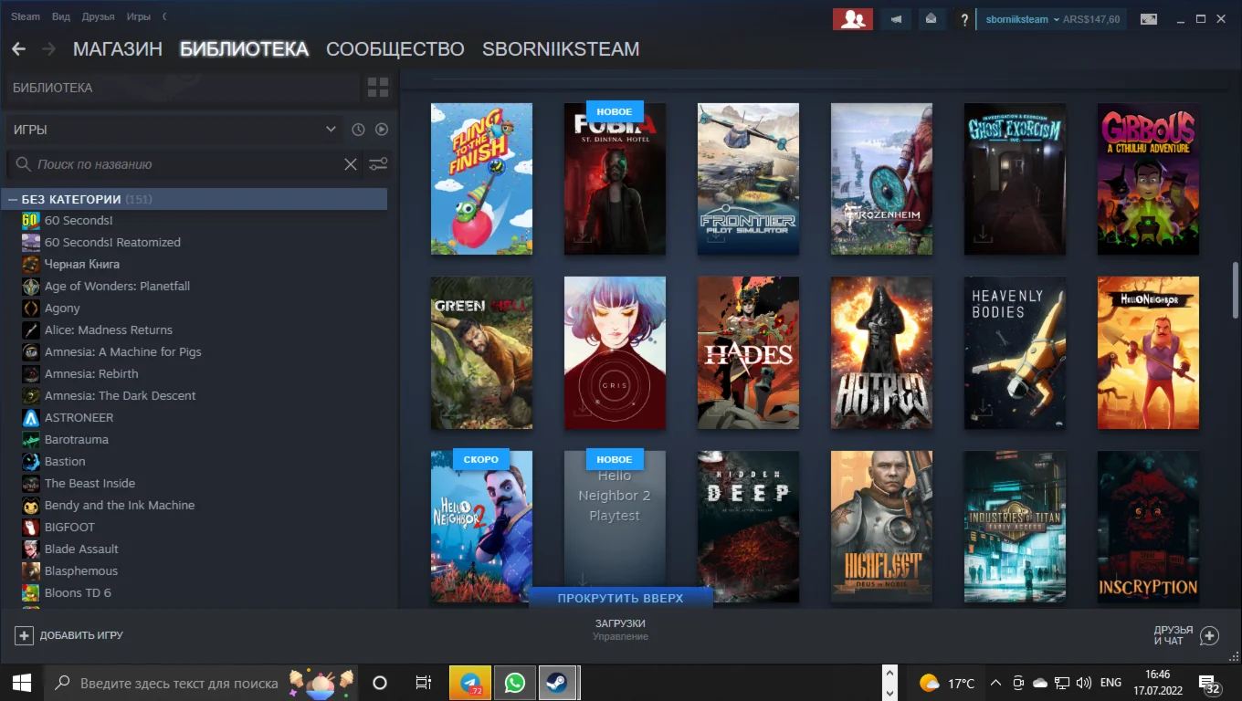Show recent activity clock icon filter
Viewport: 1242px width, 701px height.
tap(358, 130)
